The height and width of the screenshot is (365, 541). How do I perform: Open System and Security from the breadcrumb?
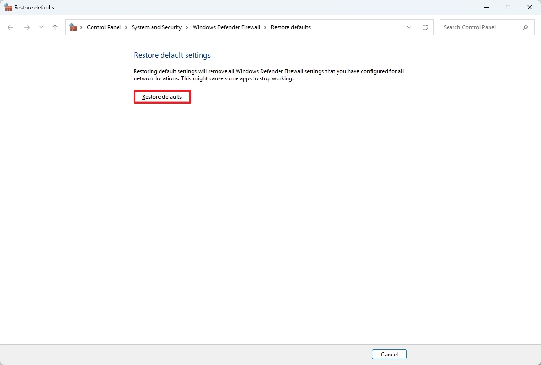pyautogui.click(x=156, y=27)
